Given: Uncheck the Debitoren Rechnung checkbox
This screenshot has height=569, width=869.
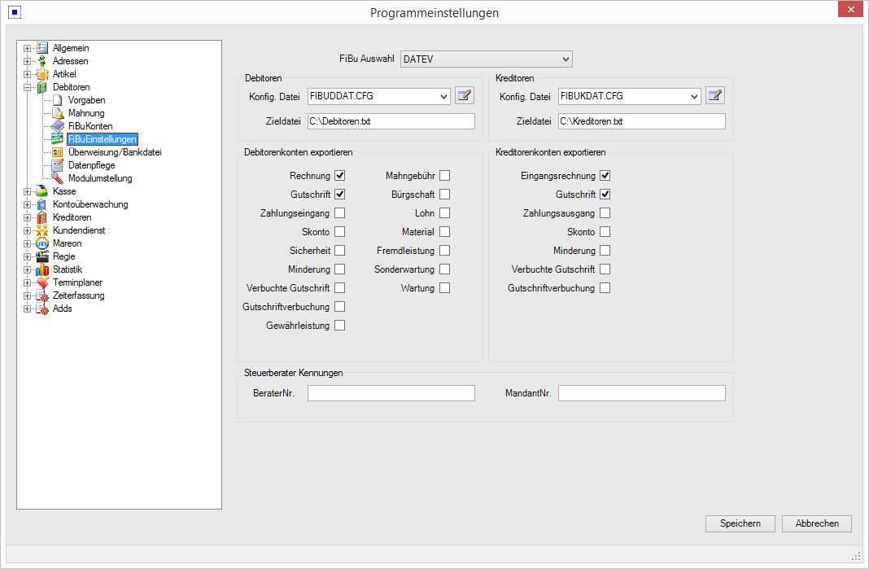Looking at the screenshot, I should click(x=339, y=176).
